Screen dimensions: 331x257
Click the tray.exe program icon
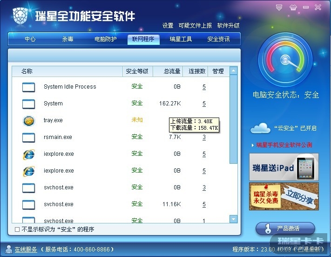(29, 121)
